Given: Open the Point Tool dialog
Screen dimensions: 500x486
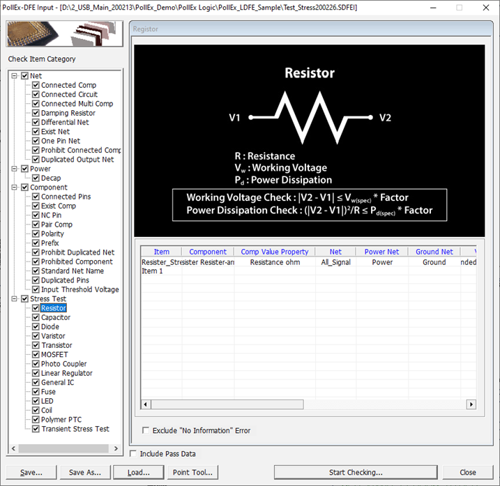Looking at the screenshot, I should tap(192, 472).
